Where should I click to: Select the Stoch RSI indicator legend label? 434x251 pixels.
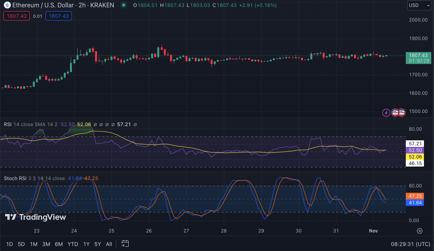click(14, 178)
